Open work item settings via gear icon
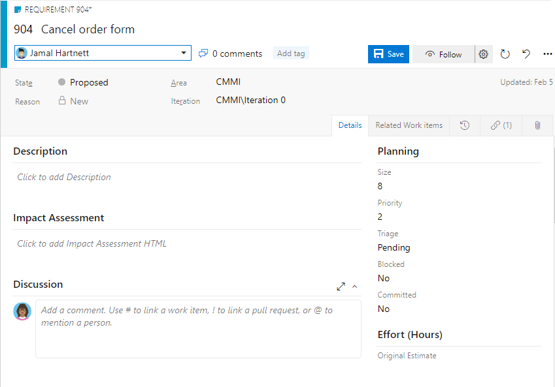Image resolution: width=555 pixels, height=387 pixels. (x=483, y=54)
